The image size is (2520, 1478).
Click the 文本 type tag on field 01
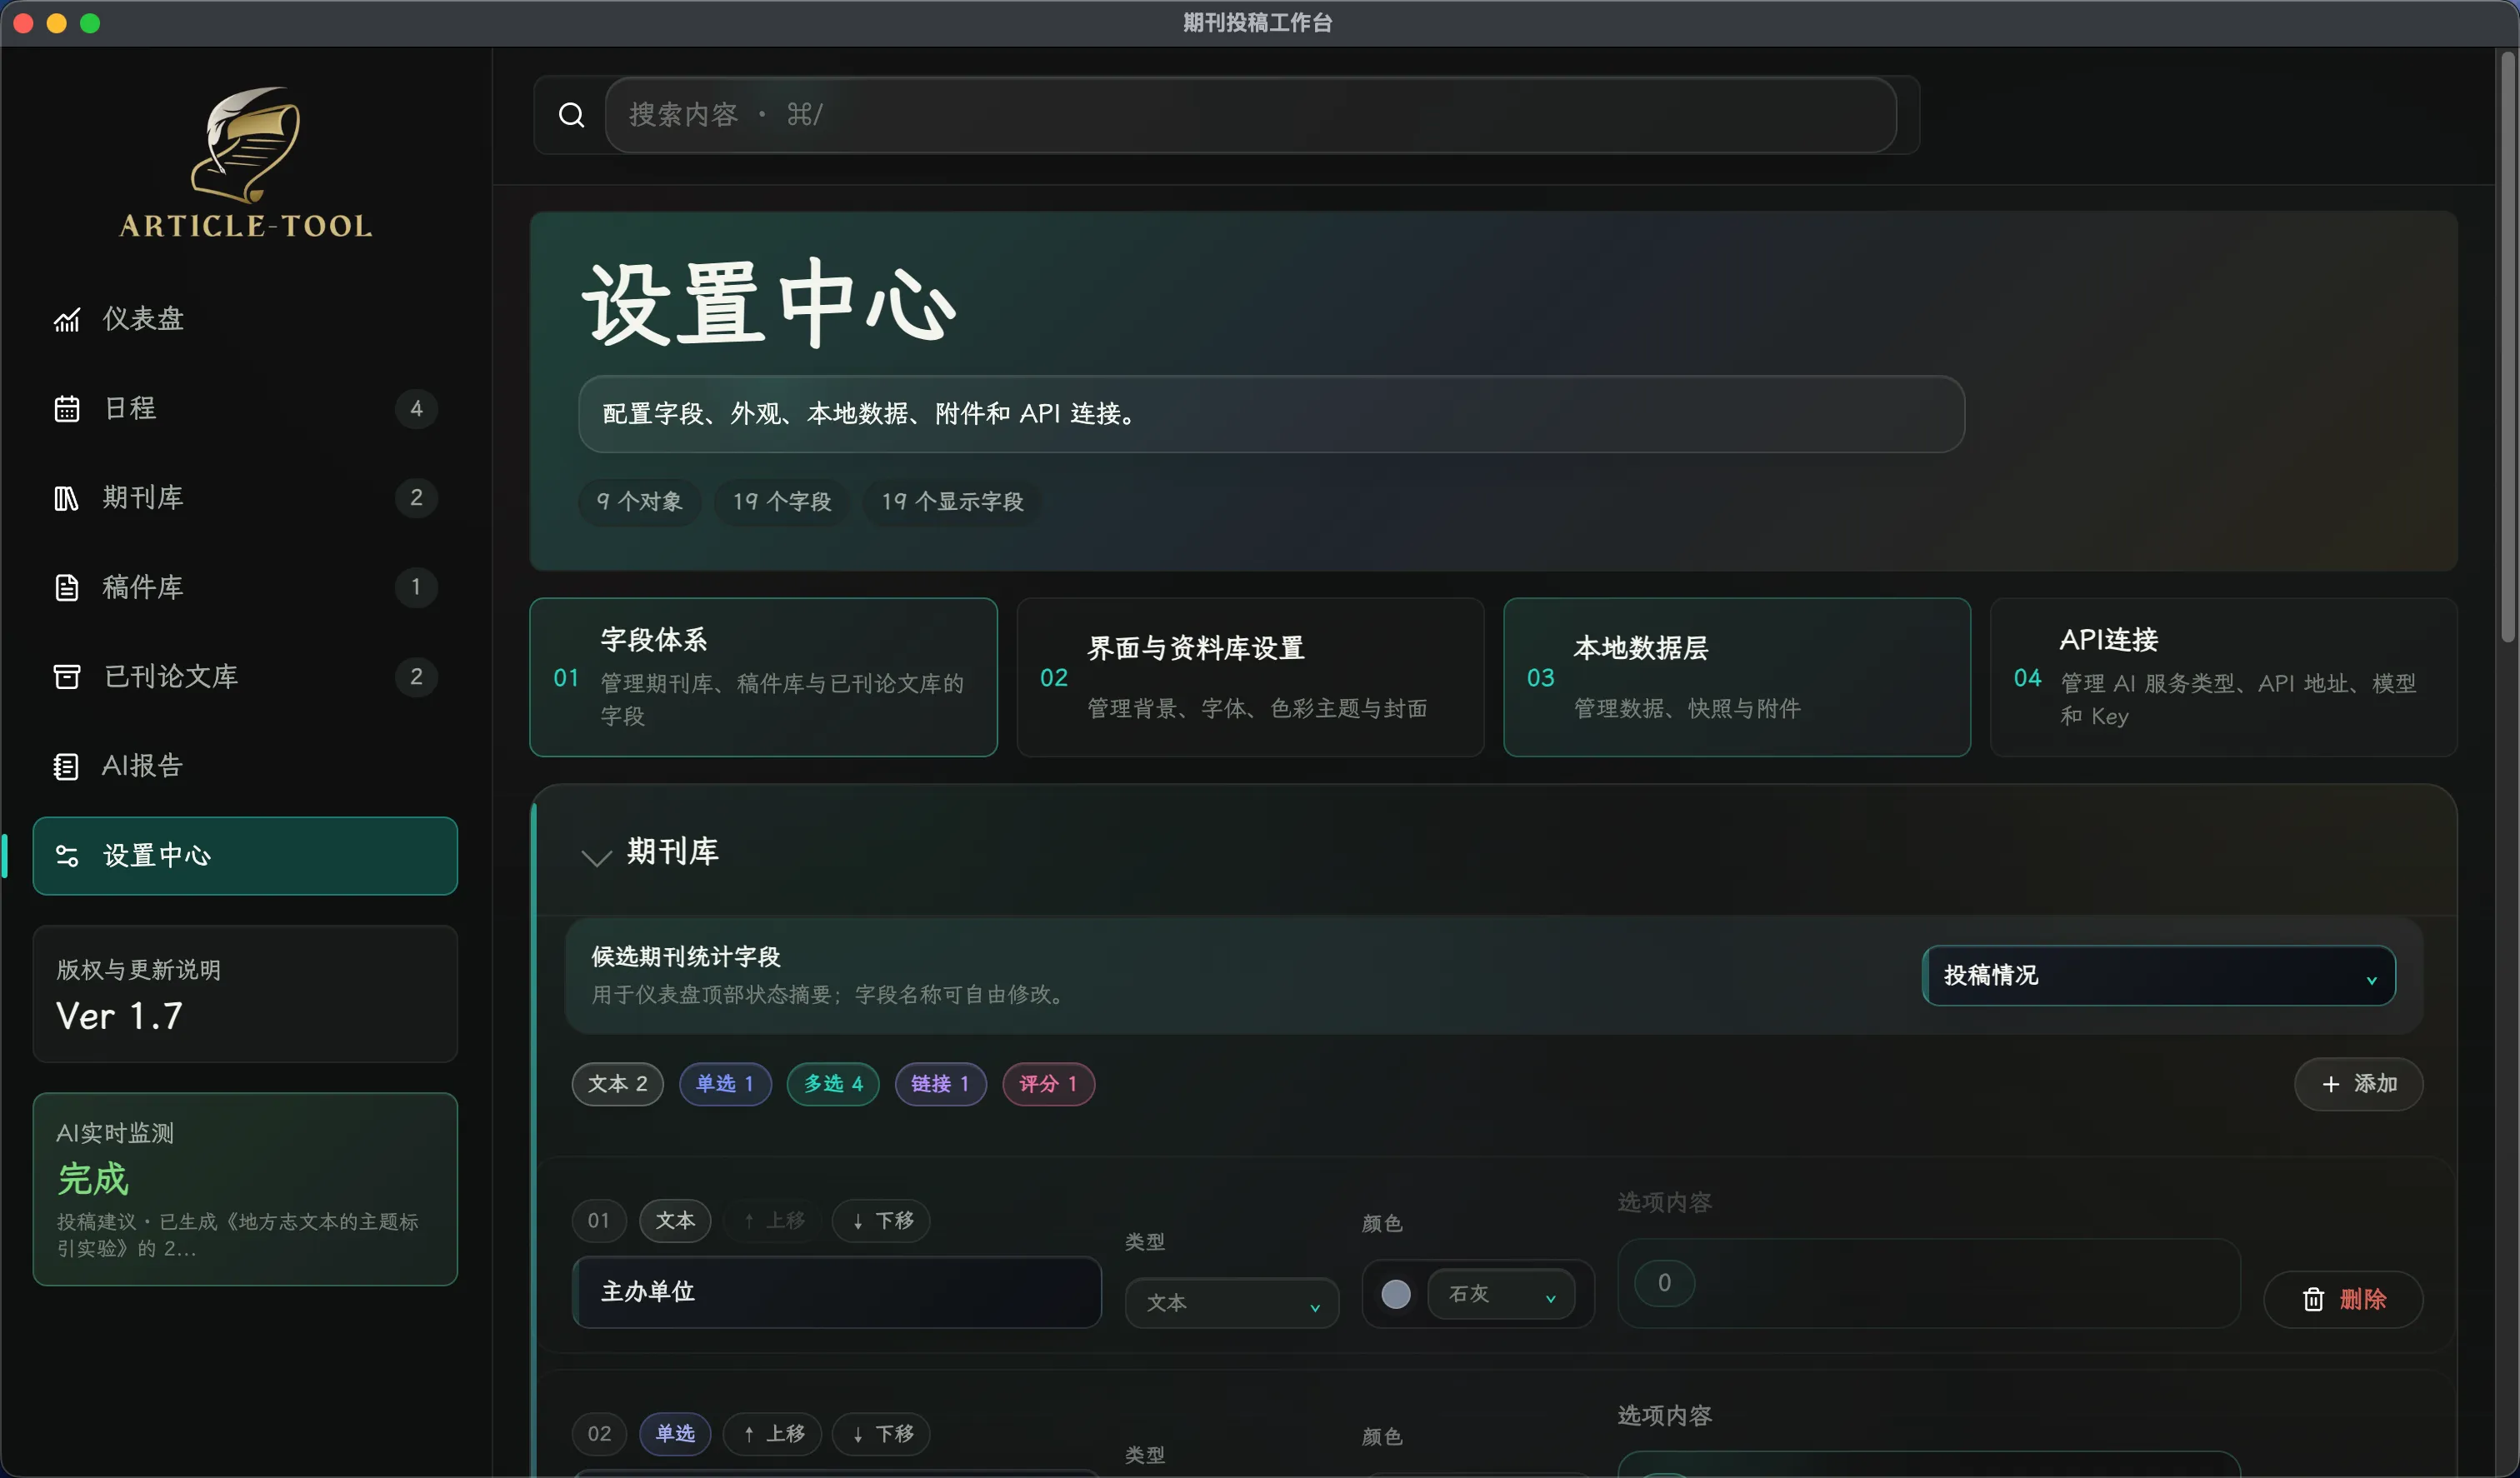coord(675,1221)
